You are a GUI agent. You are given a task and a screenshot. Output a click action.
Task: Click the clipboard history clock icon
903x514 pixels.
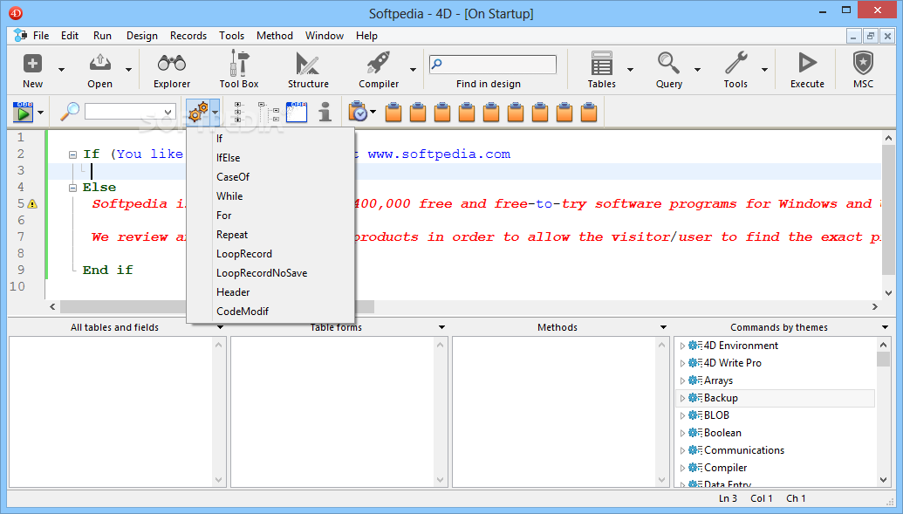[358, 112]
